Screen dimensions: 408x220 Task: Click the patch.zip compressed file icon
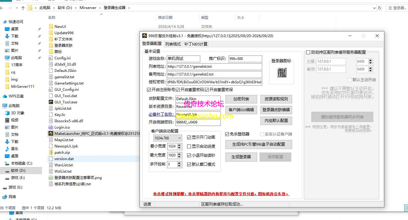coord(50,152)
